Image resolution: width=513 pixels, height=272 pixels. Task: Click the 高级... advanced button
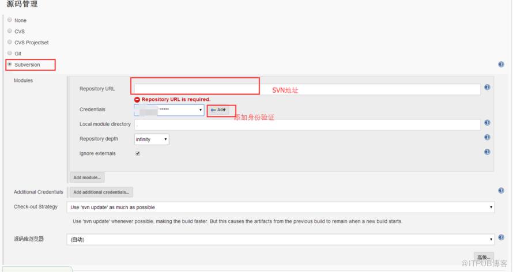pos(484,257)
